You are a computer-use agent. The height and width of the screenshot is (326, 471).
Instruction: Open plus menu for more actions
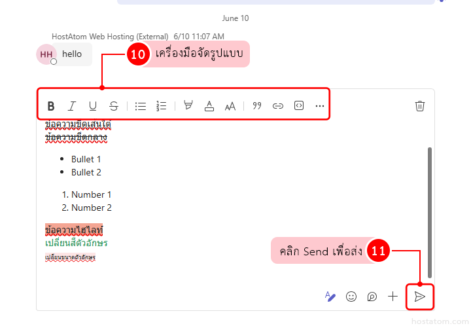pos(392,297)
